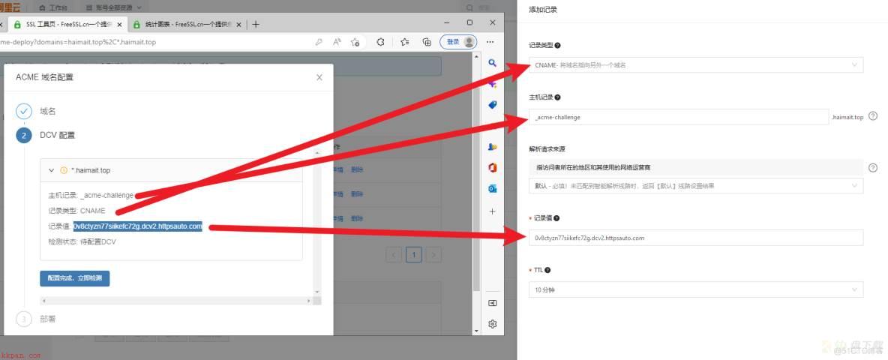Select step 3 部署 in the wizard

[36, 319]
